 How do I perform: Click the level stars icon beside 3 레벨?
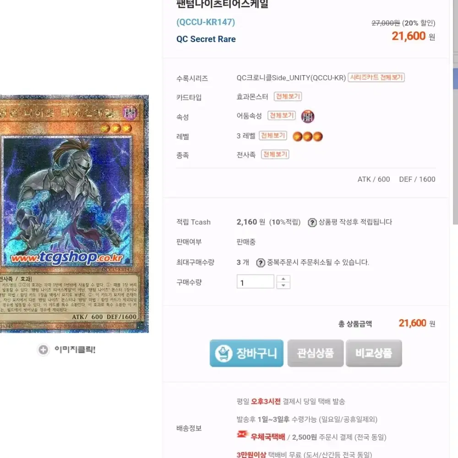coord(308,136)
